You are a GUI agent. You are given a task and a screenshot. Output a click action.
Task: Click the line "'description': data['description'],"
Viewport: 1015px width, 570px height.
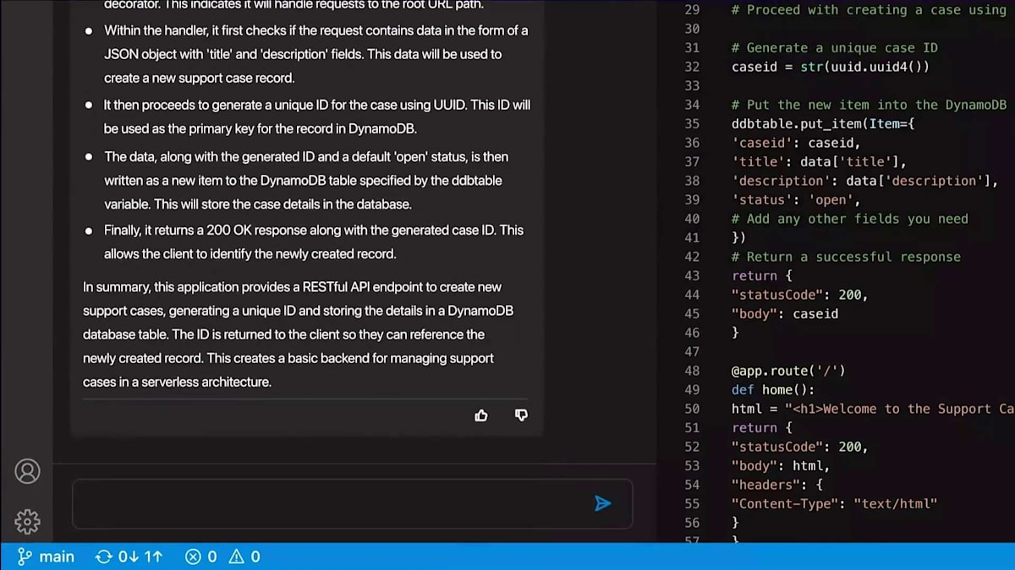[864, 181]
